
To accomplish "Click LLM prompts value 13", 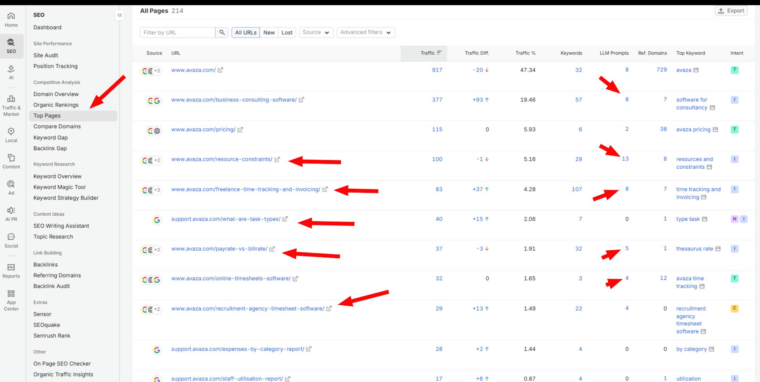I will 625,159.
